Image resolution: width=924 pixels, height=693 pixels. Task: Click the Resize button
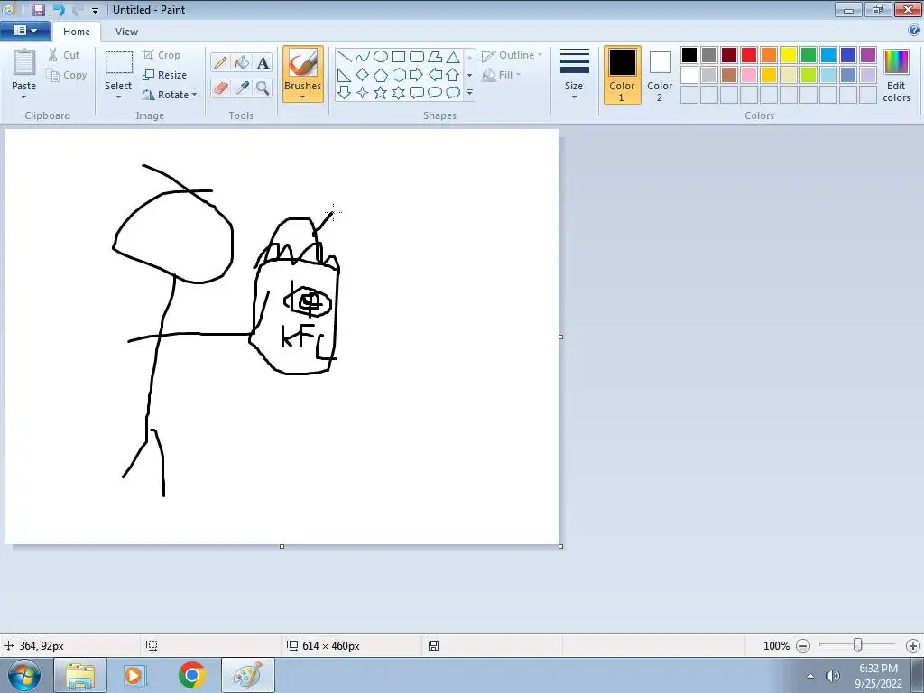click(x=165, y=75)
